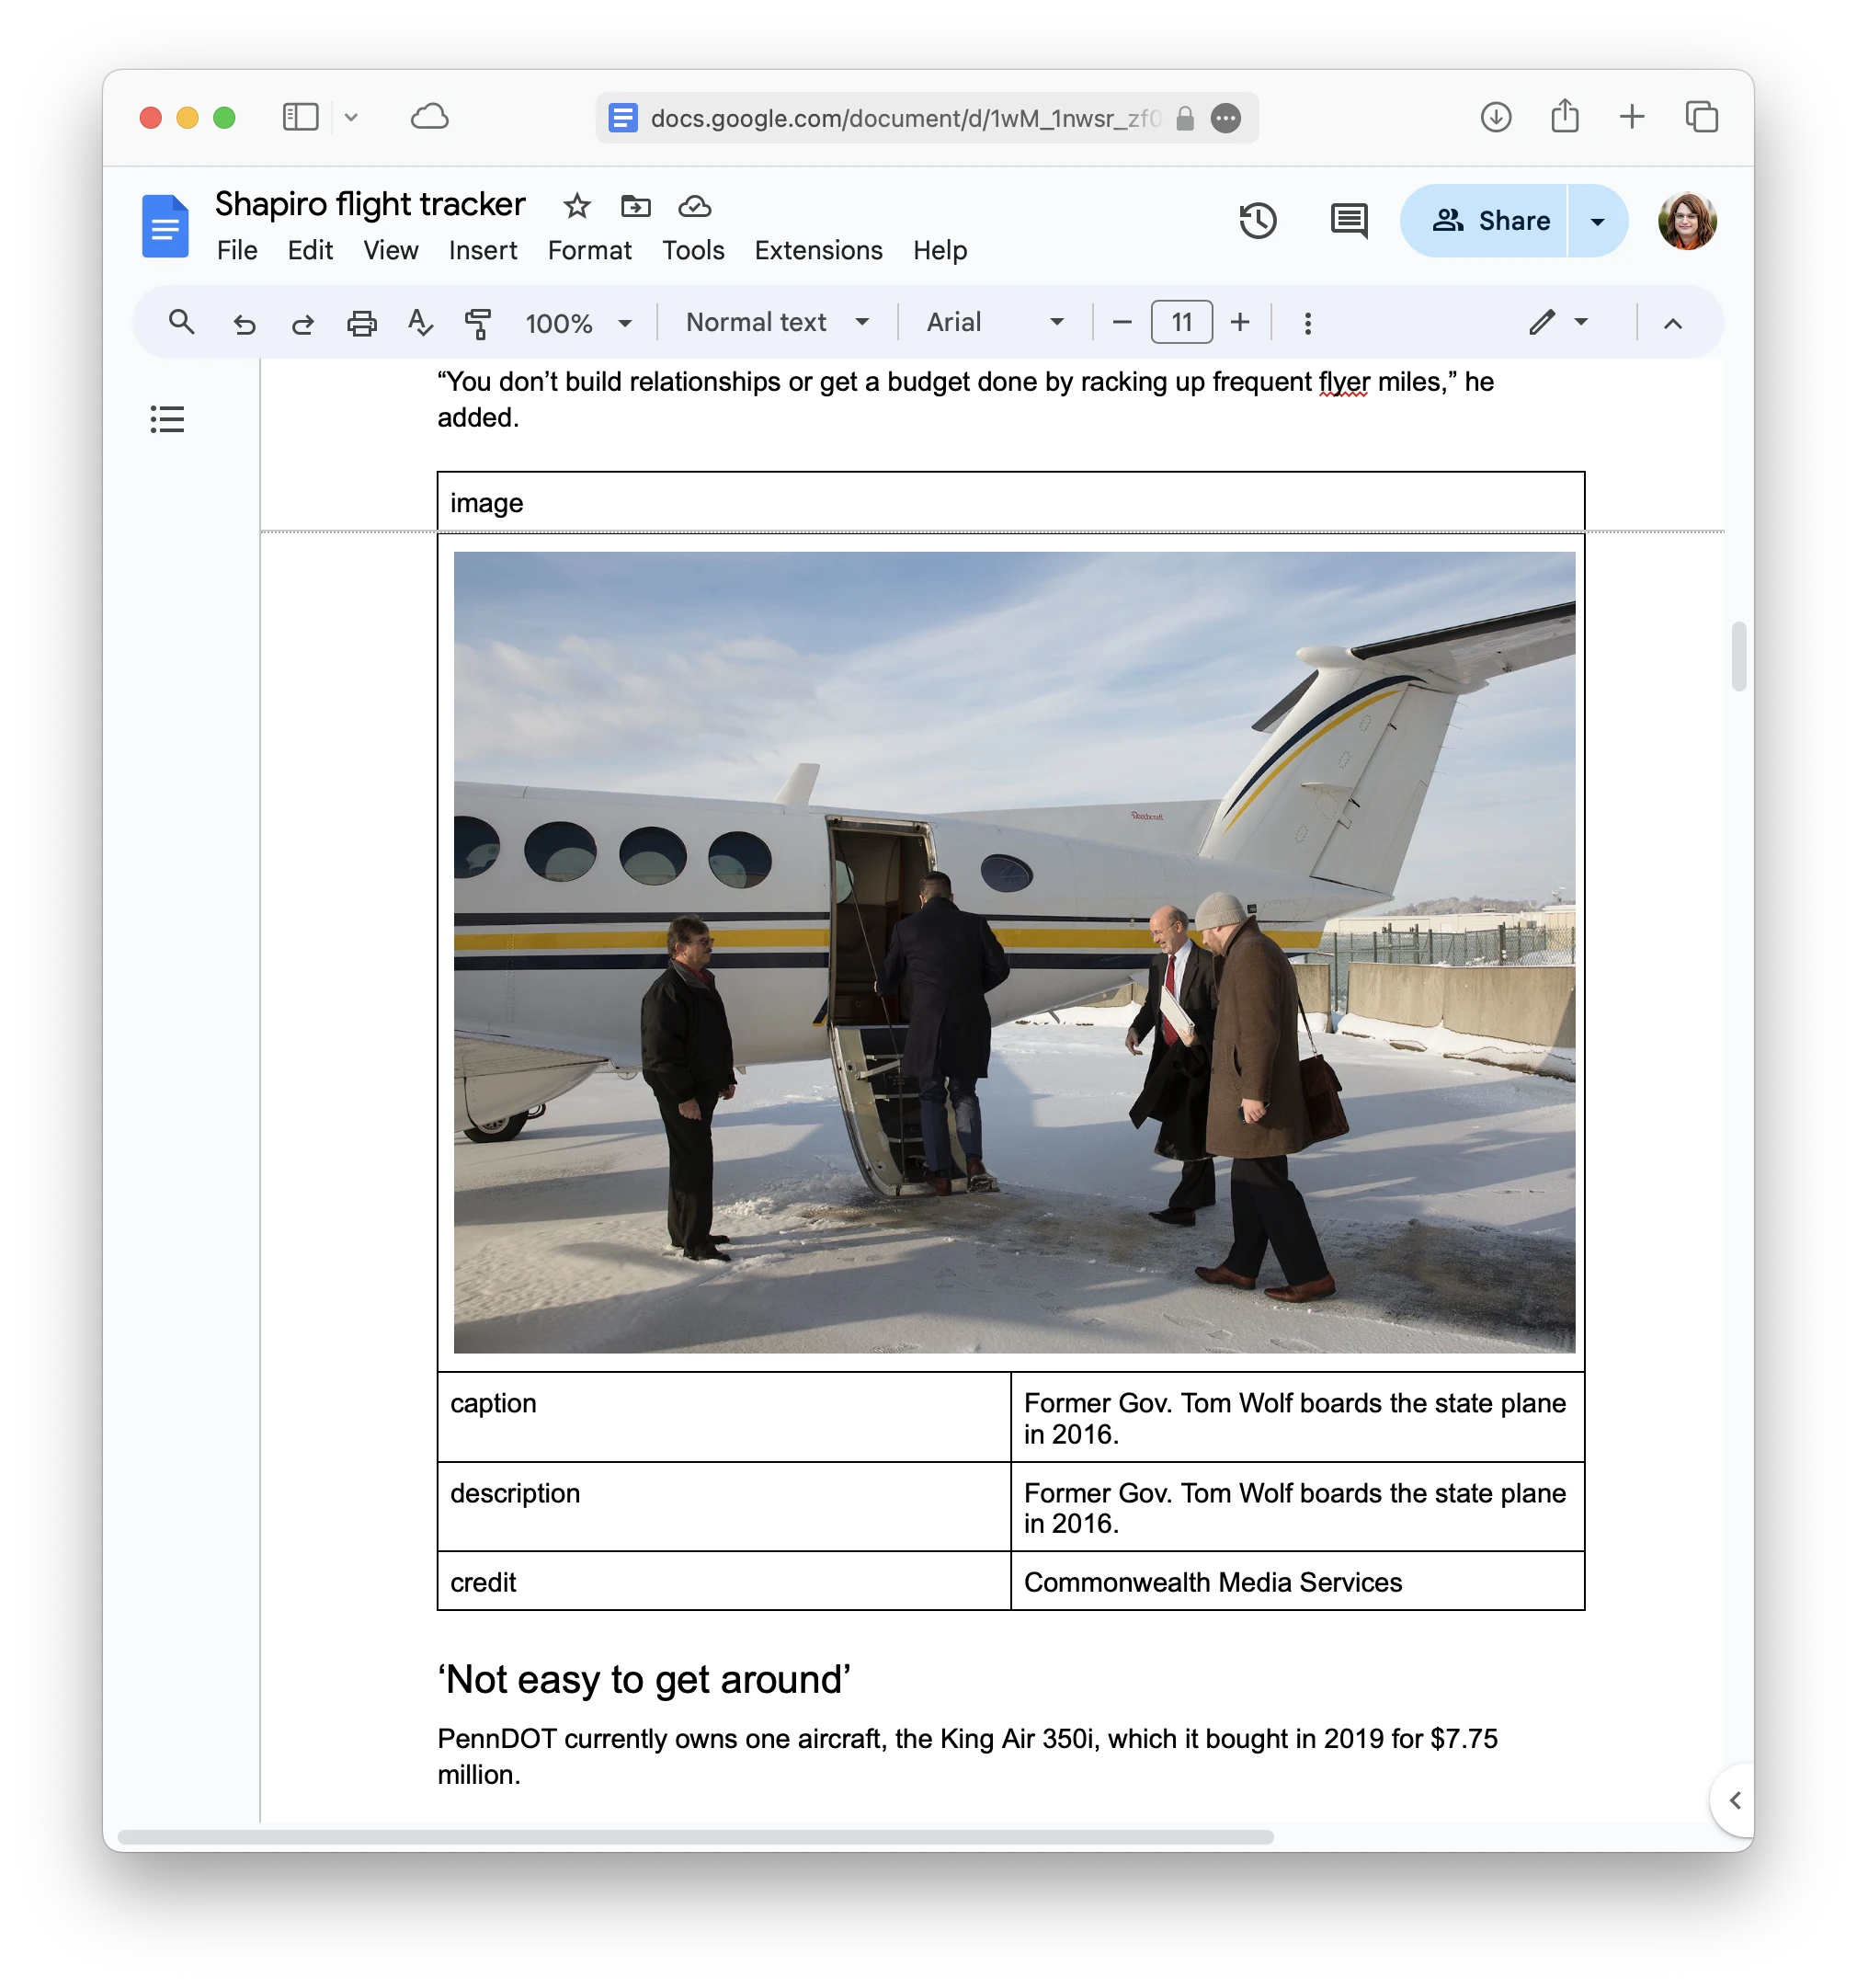Click the Safari URL address bar
This screenshot has width=1857, height=1988.
(927, 118)
